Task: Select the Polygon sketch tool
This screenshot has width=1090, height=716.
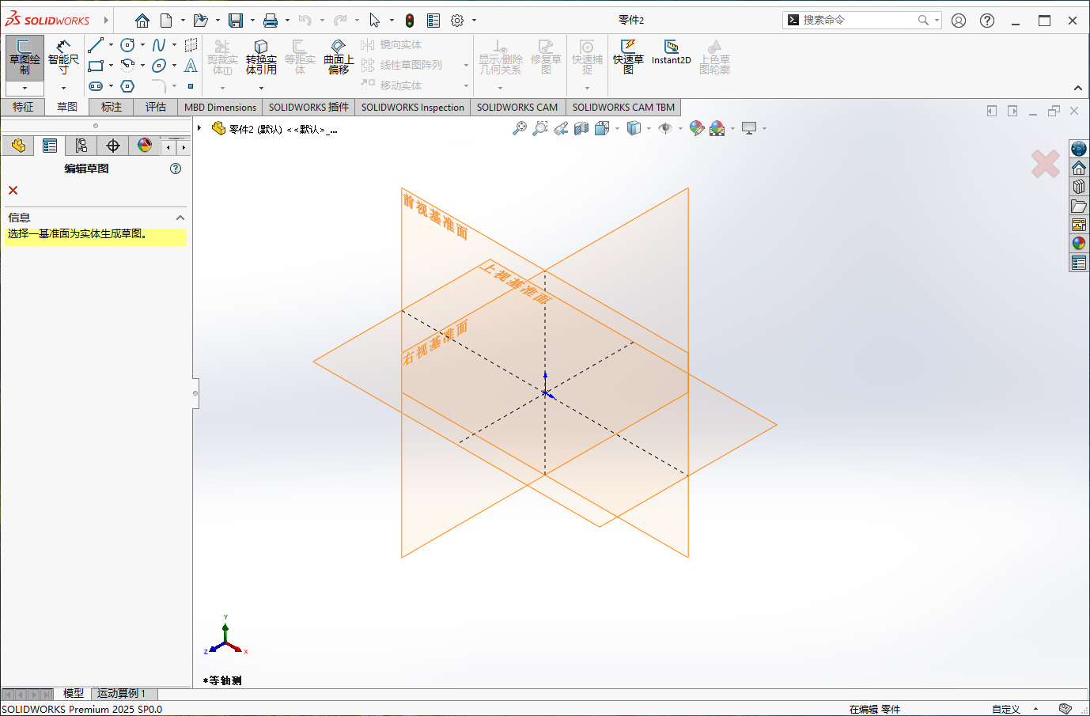Action: [127, 85]
